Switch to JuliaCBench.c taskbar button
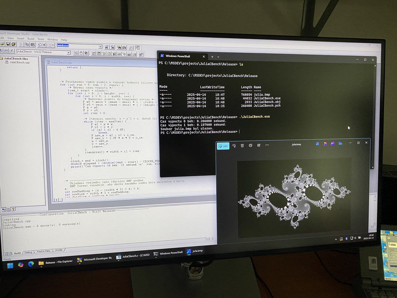Viewport: 397px width, 298px height. 133,256
